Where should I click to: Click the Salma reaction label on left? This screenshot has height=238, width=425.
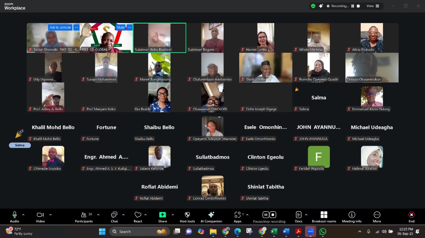coord(20,145)
